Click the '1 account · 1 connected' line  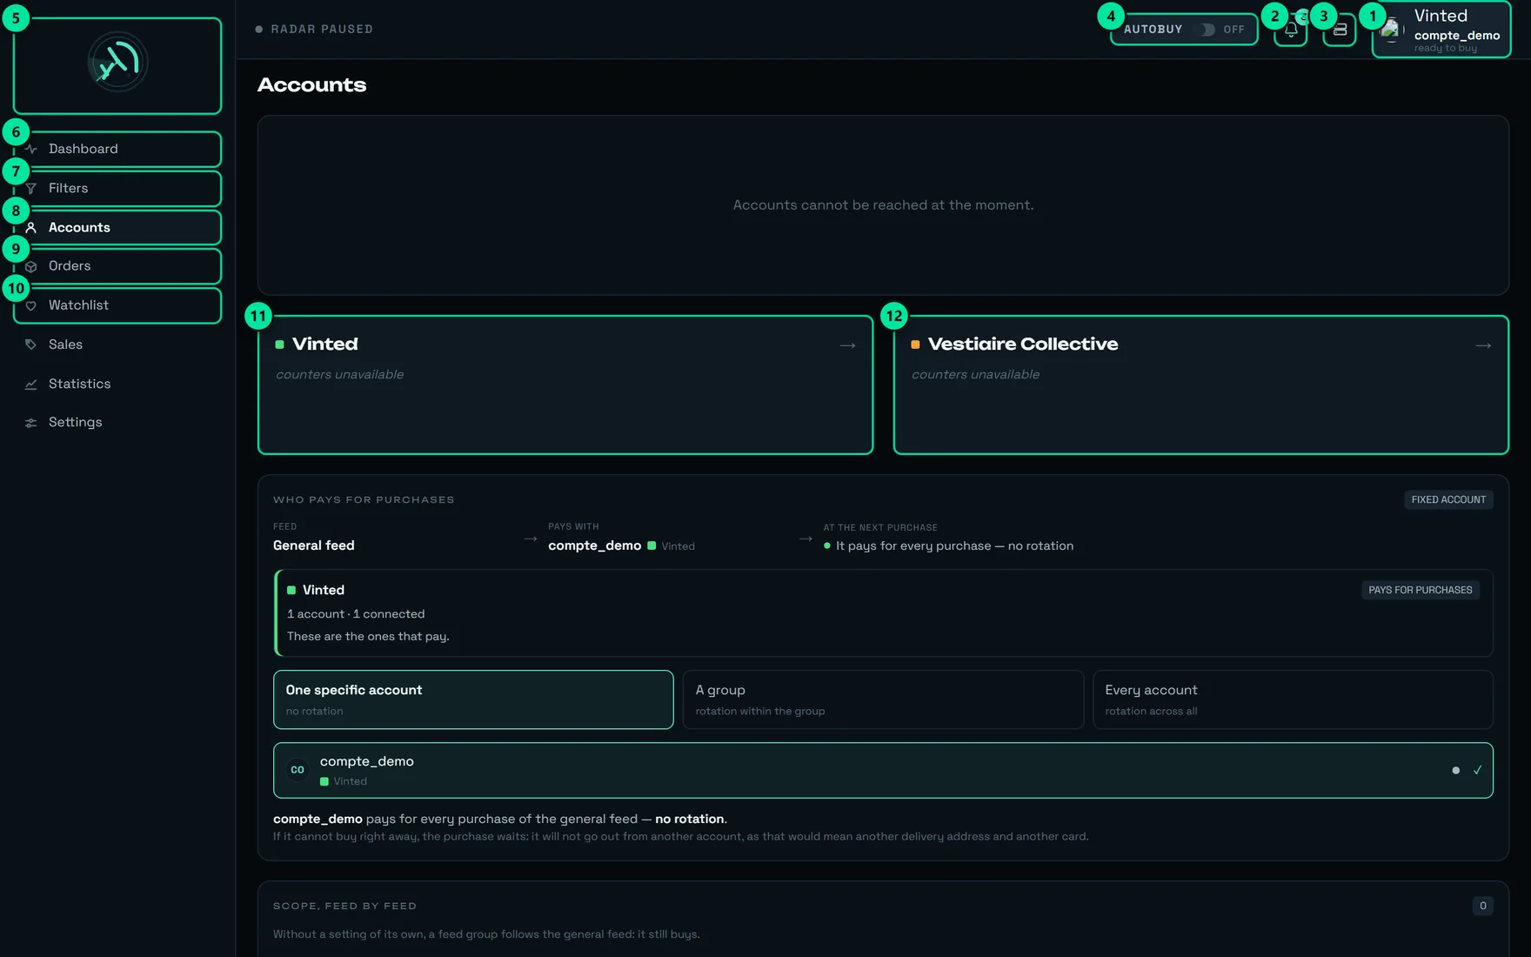[x=356, y=614]
